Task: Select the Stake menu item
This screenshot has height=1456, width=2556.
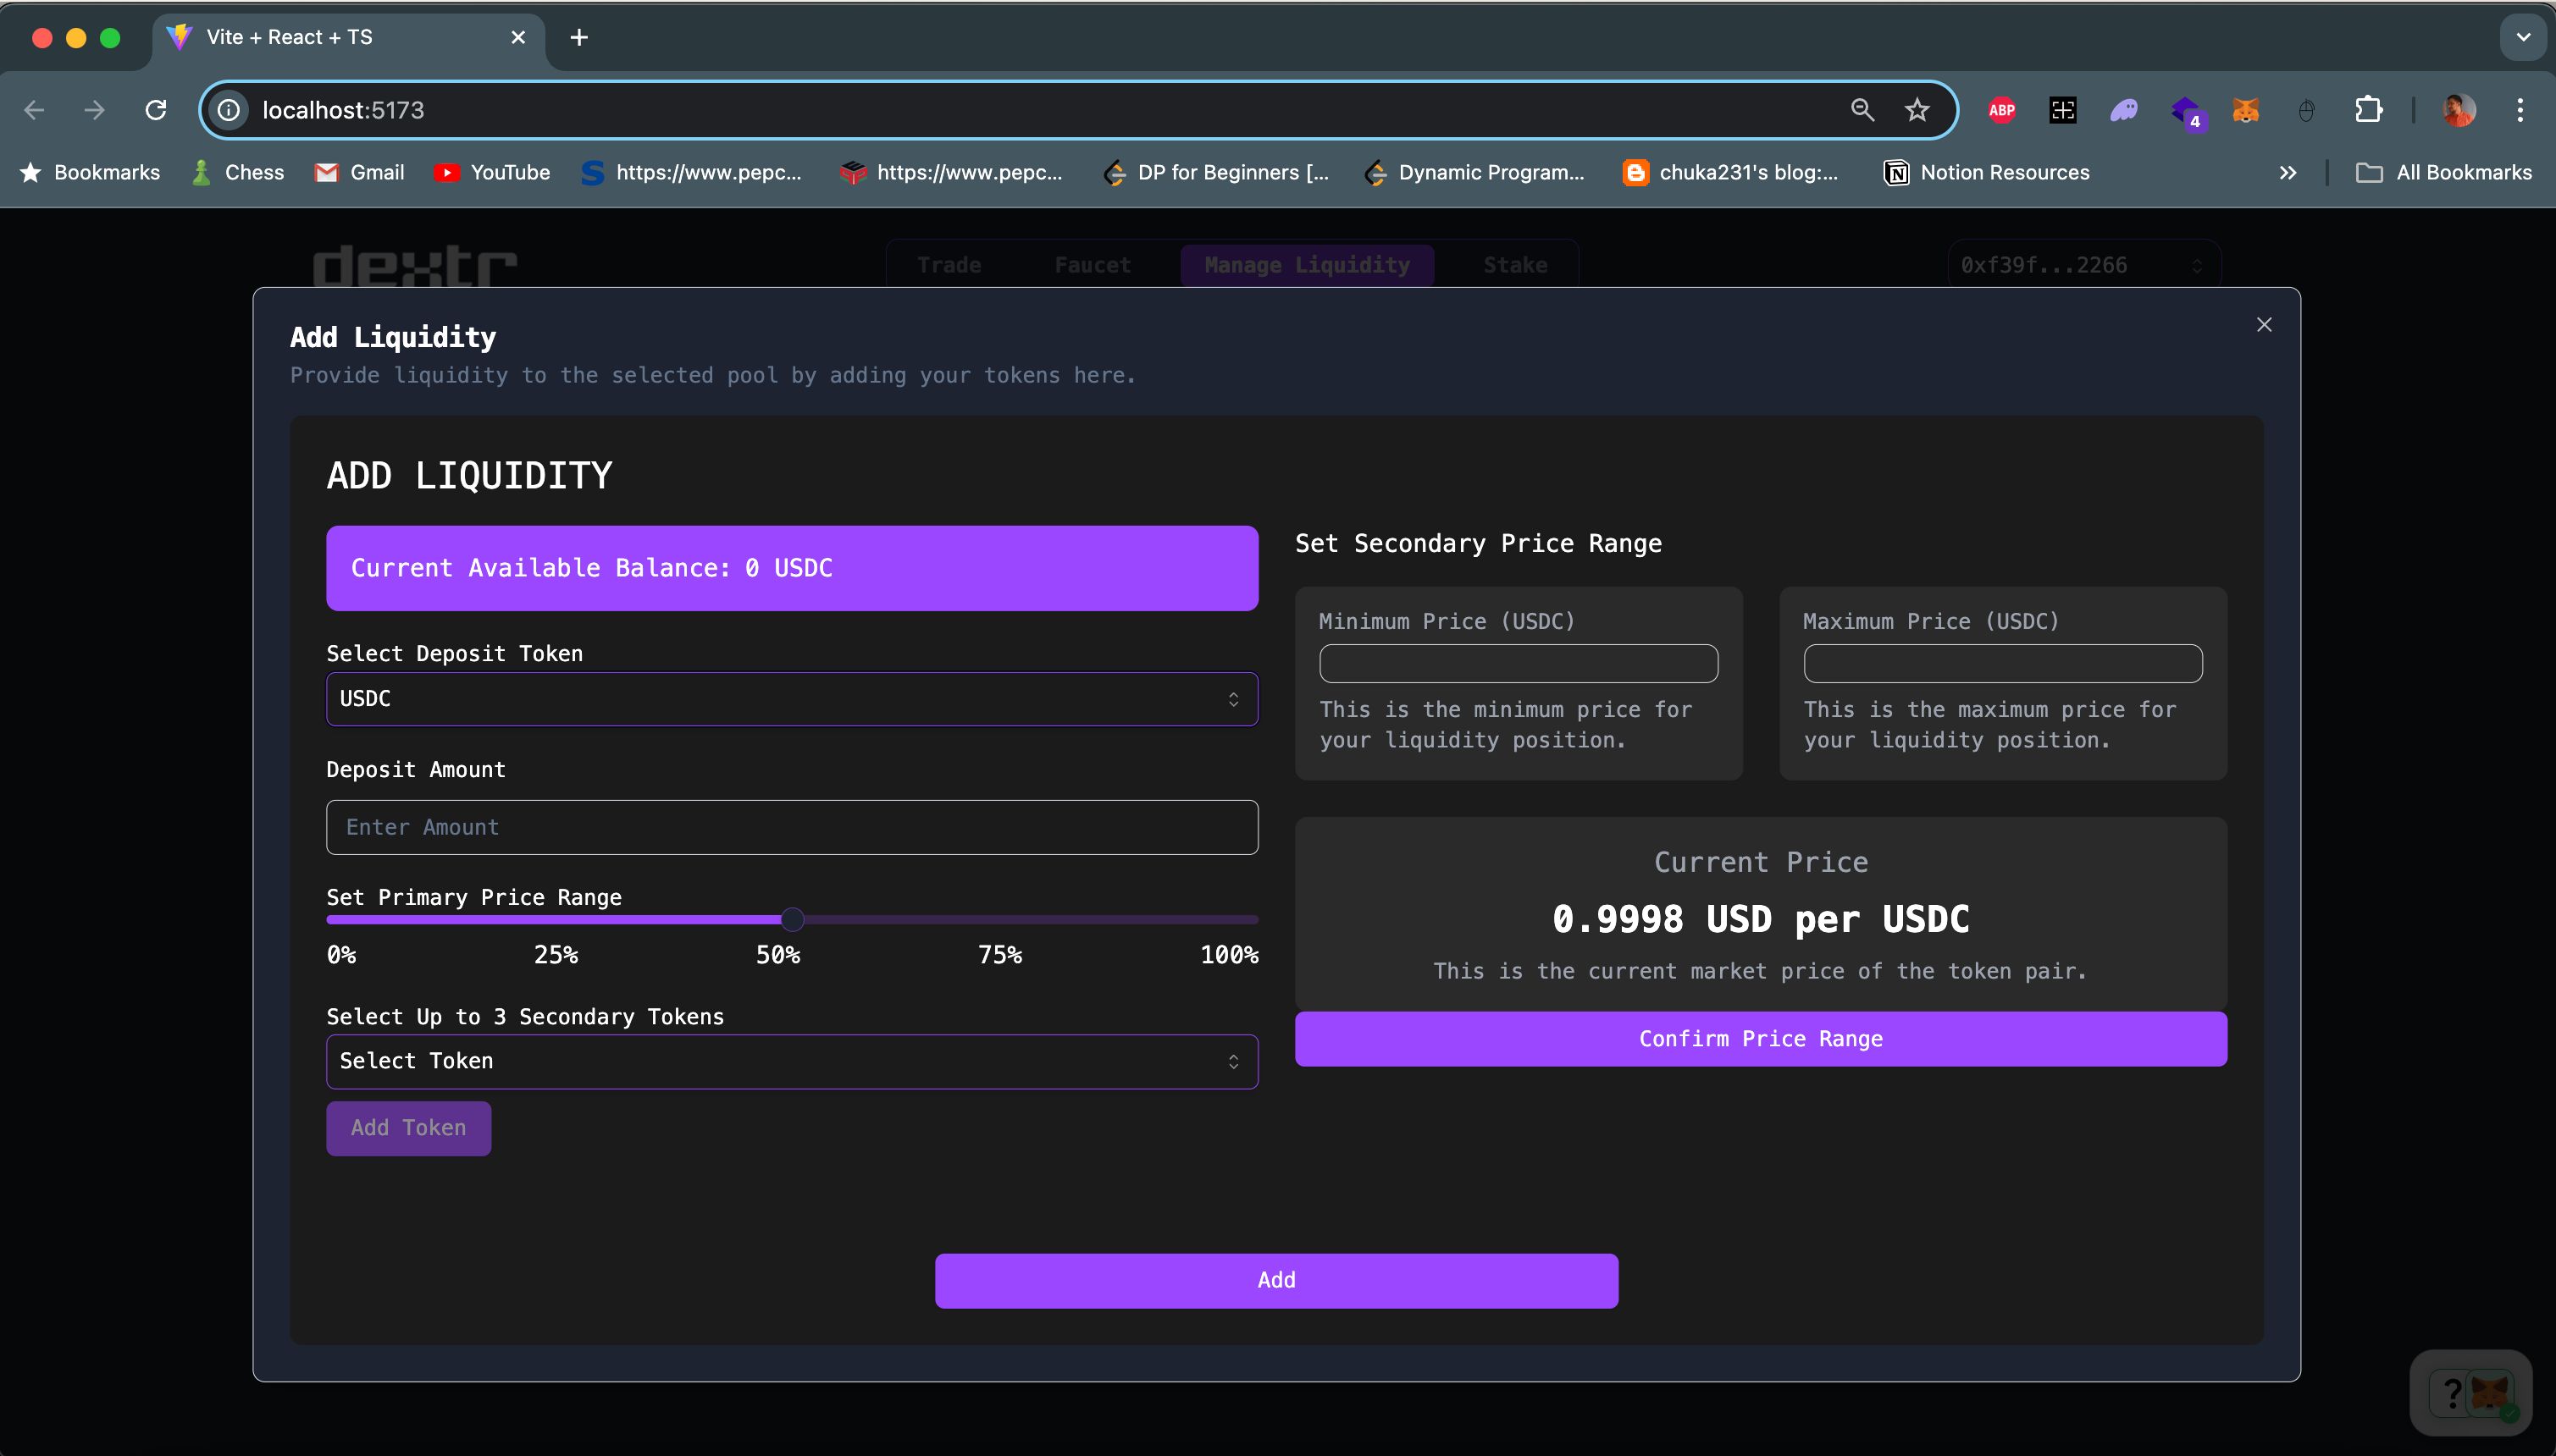Action: (x=1515, y=263)
